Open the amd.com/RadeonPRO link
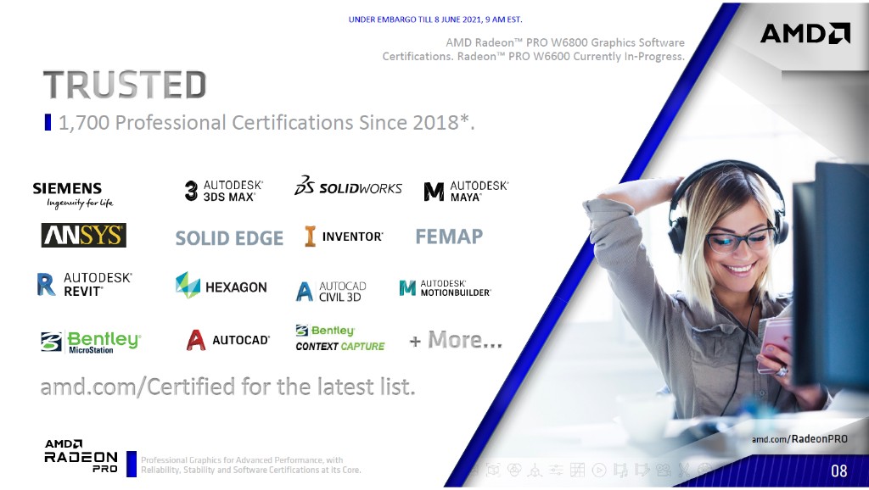This screenshot has width=869, height=490. (x=799, y=439)
